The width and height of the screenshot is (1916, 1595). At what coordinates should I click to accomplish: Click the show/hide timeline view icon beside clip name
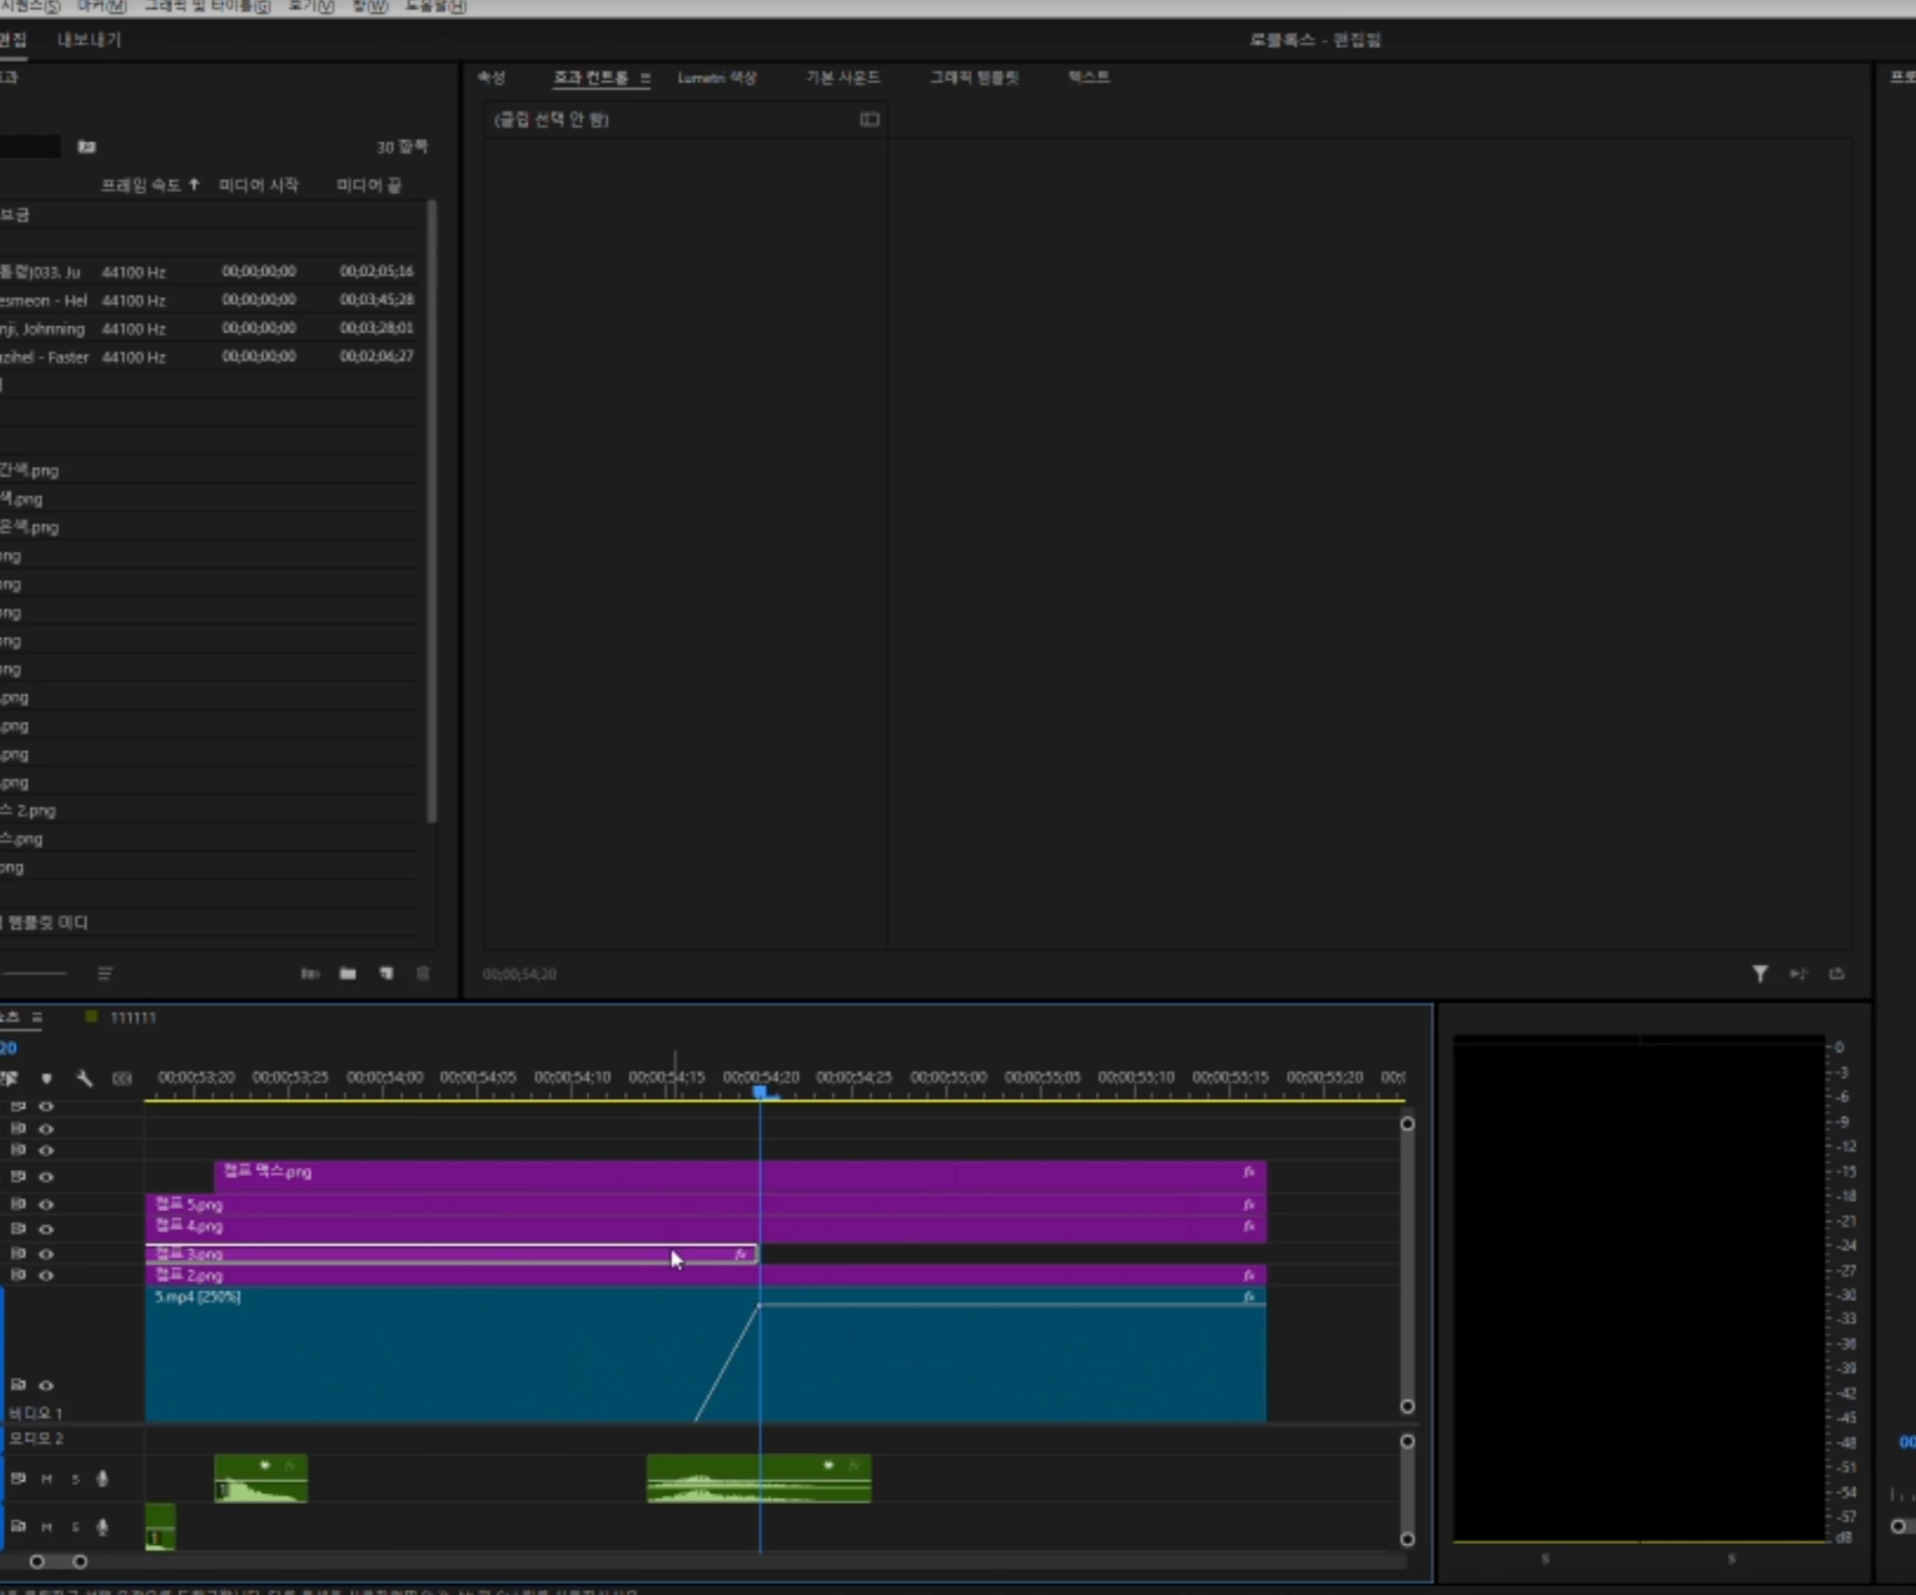pyautogui.click(x=868, y=119)
